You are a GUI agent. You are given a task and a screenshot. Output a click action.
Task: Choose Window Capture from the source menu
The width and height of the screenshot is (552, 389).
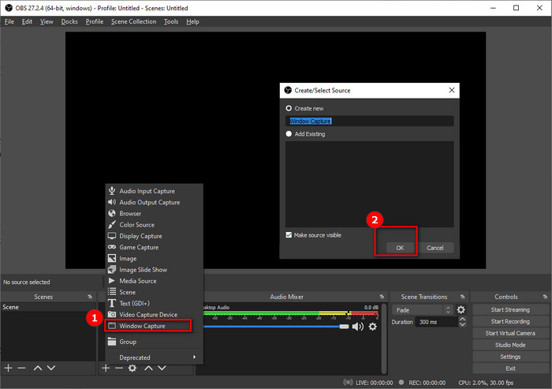(x=148, y=326)
